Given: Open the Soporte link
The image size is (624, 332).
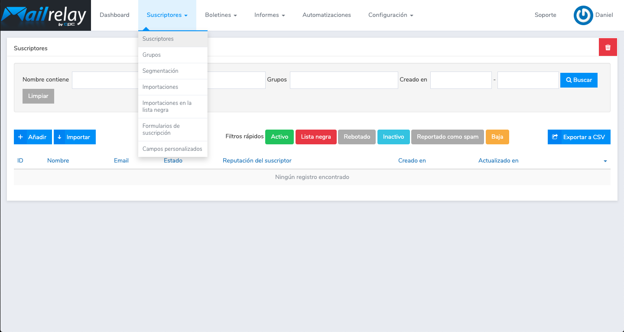Looking at the screenshot, I should pyautogui.click(x=545, y=15).
